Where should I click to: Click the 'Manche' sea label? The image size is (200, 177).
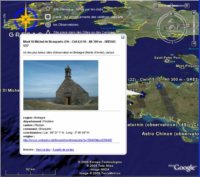pos(194,49)
